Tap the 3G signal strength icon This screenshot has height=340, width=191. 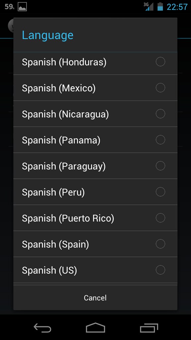149,7
